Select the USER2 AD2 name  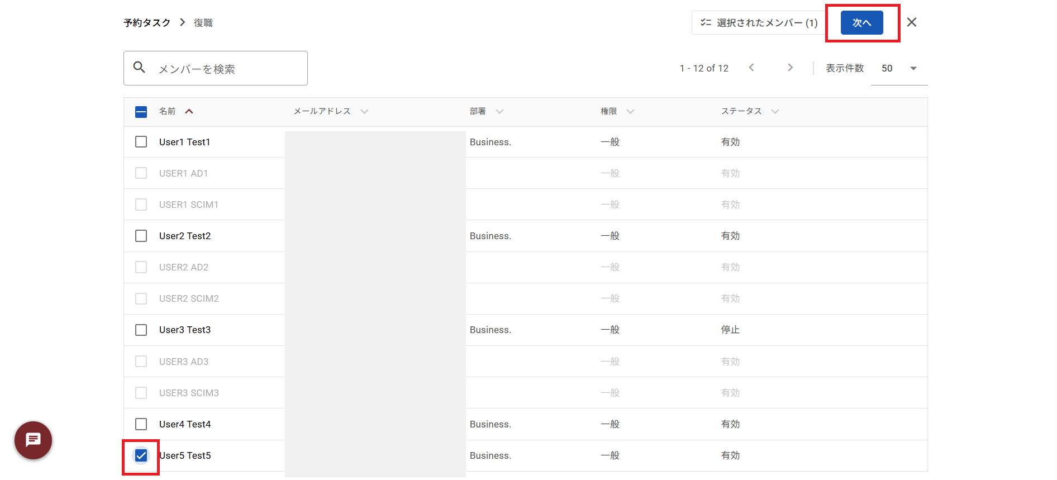click(184, 267)
